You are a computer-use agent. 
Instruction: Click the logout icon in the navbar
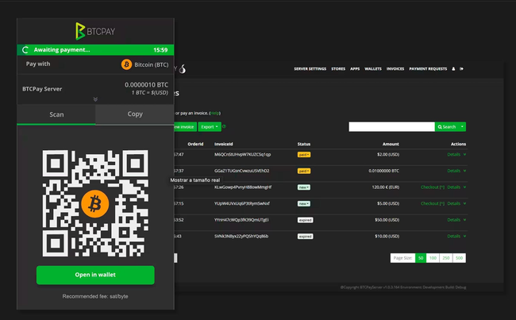[x=462, y=69]
